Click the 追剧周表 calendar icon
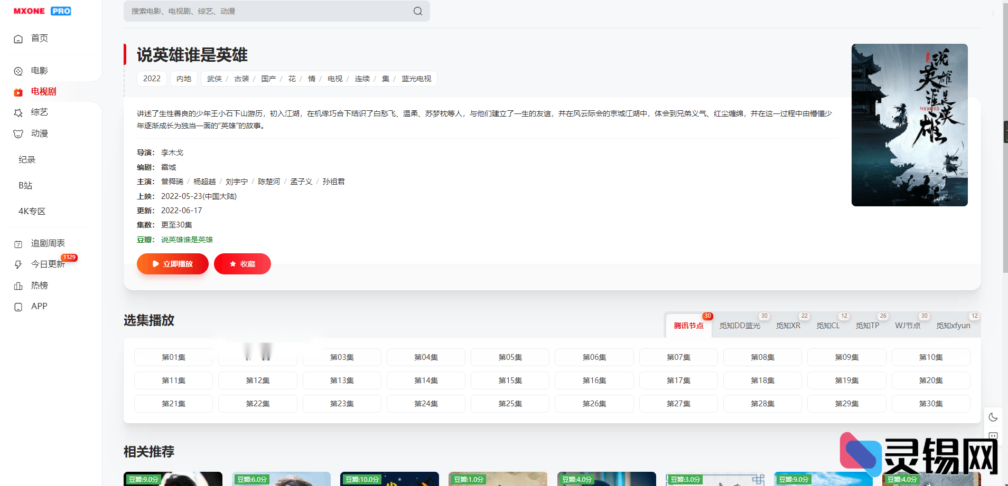The width and height of the screenshot is (1008, 486). (18, 243)
